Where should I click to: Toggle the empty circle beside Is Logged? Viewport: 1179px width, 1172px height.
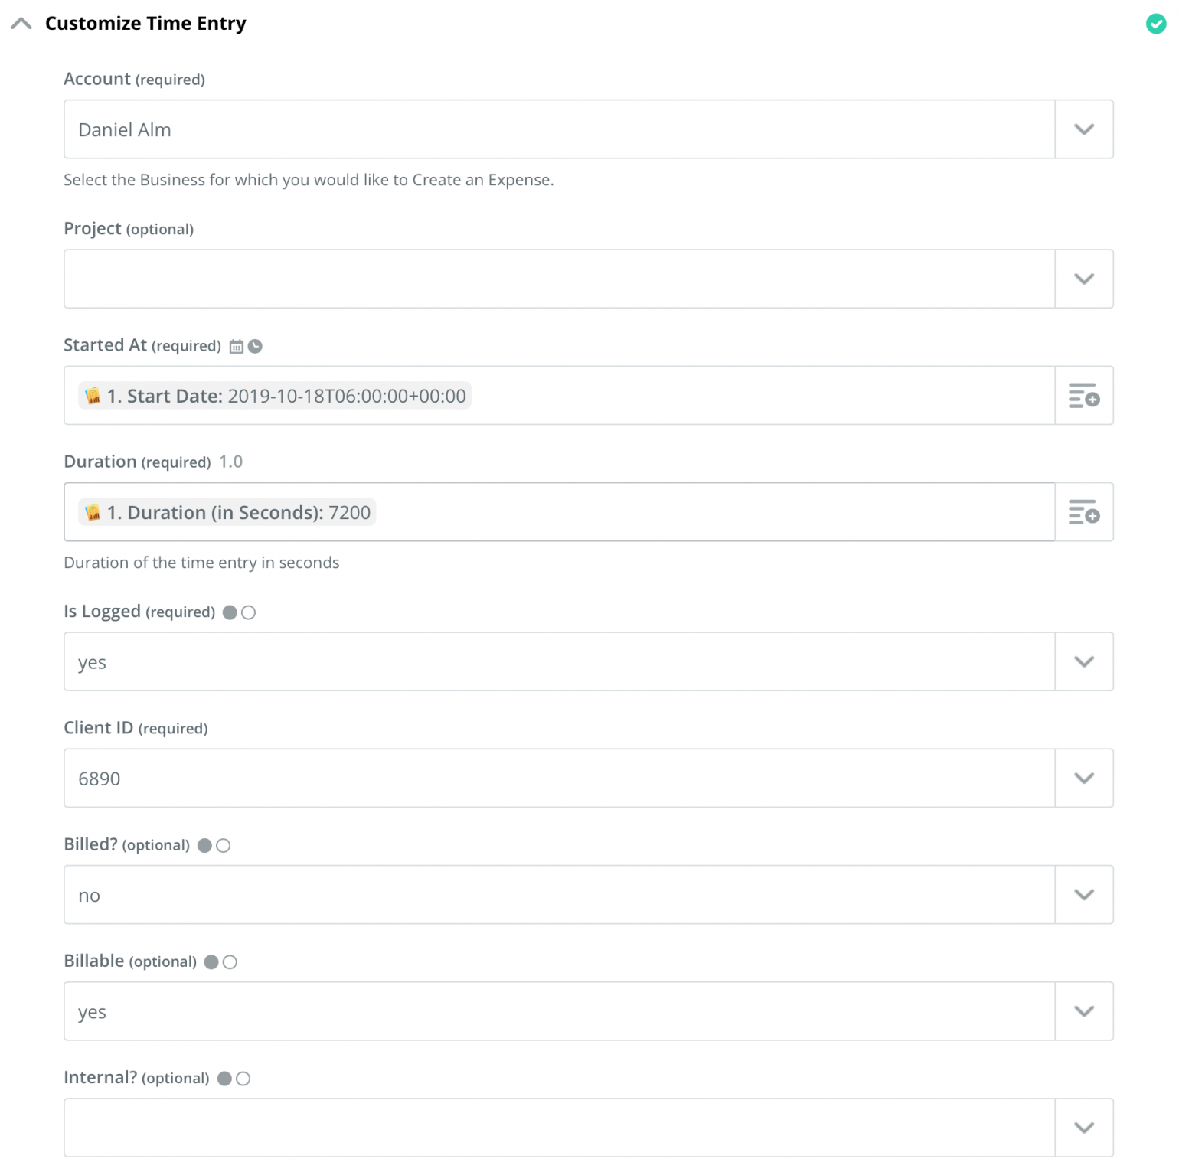point(248,612)
